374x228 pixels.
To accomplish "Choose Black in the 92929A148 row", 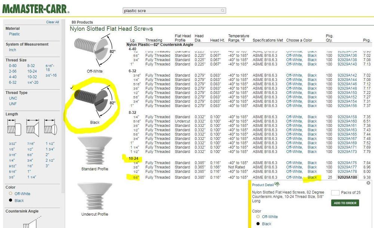I will [x=312, y=88].
